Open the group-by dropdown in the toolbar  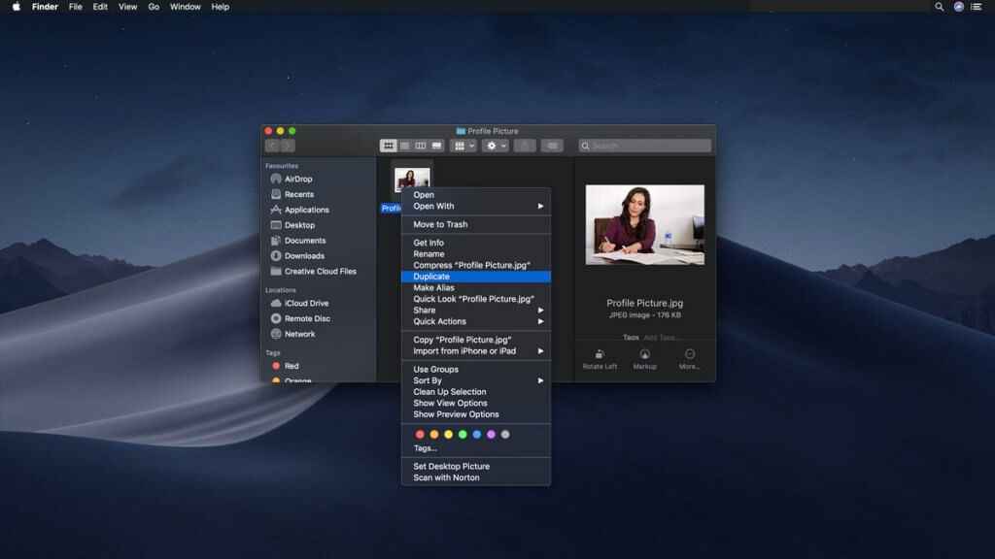tap(464, 146)
